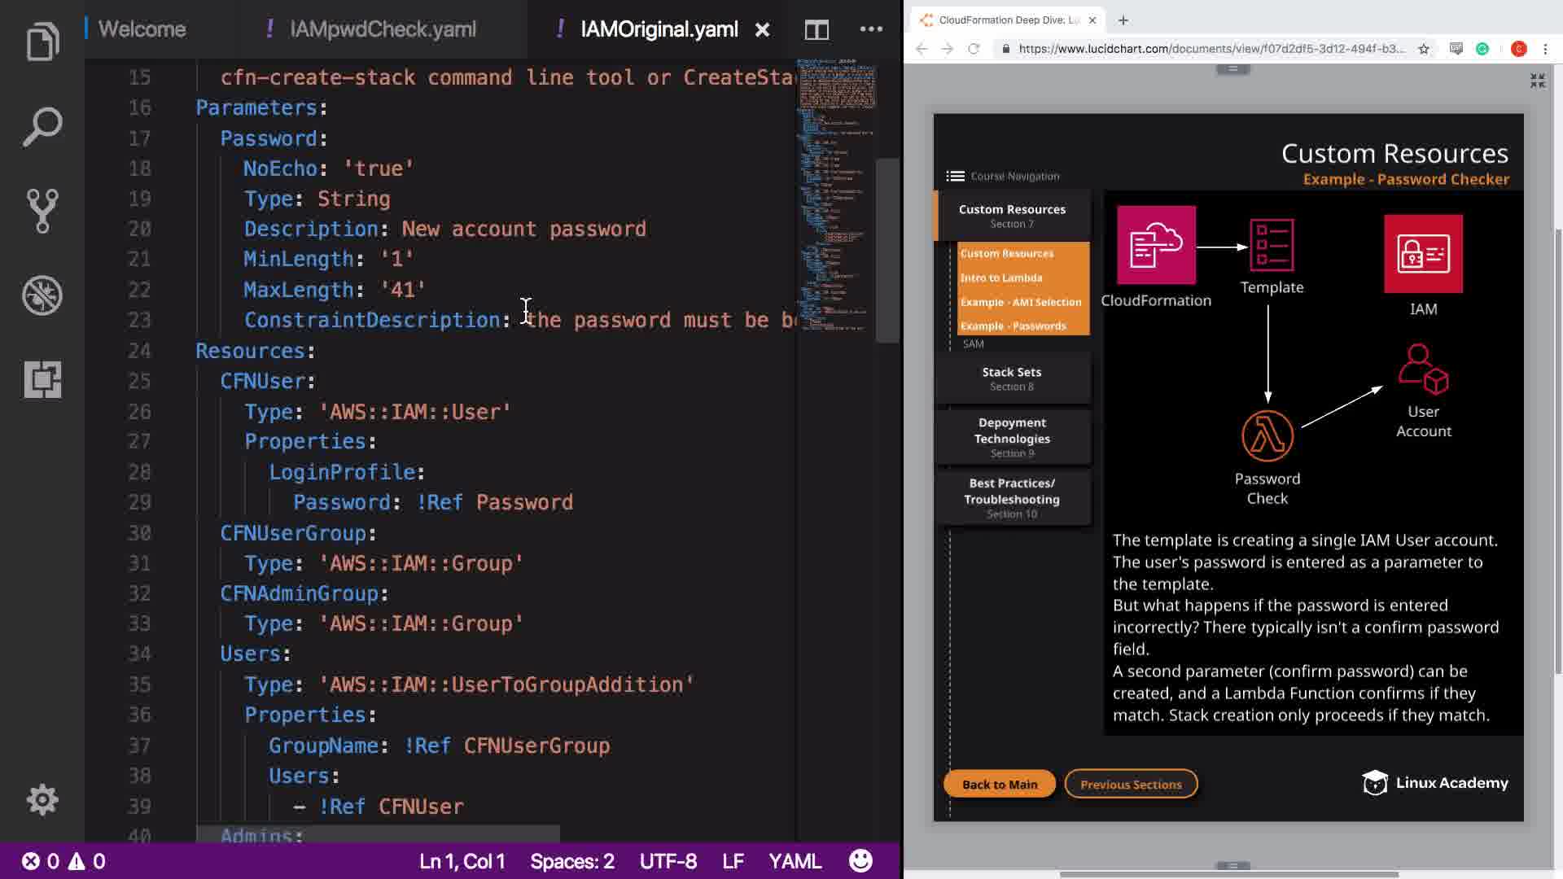Open the editor more actions menu
Image resolution: width=1563 pixels, height=879 pixels.
(871, 30)
